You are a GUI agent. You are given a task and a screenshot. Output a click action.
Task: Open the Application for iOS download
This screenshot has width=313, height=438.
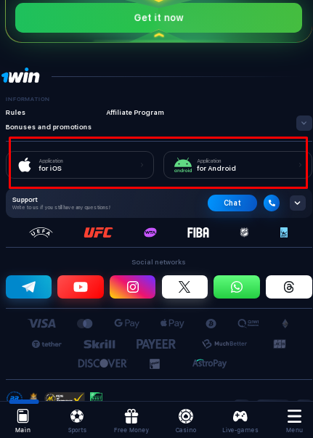[x=80, y=165]
